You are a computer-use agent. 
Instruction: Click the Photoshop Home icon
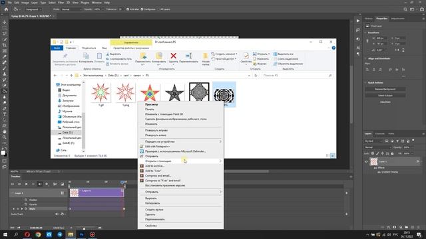pos(6,9)
